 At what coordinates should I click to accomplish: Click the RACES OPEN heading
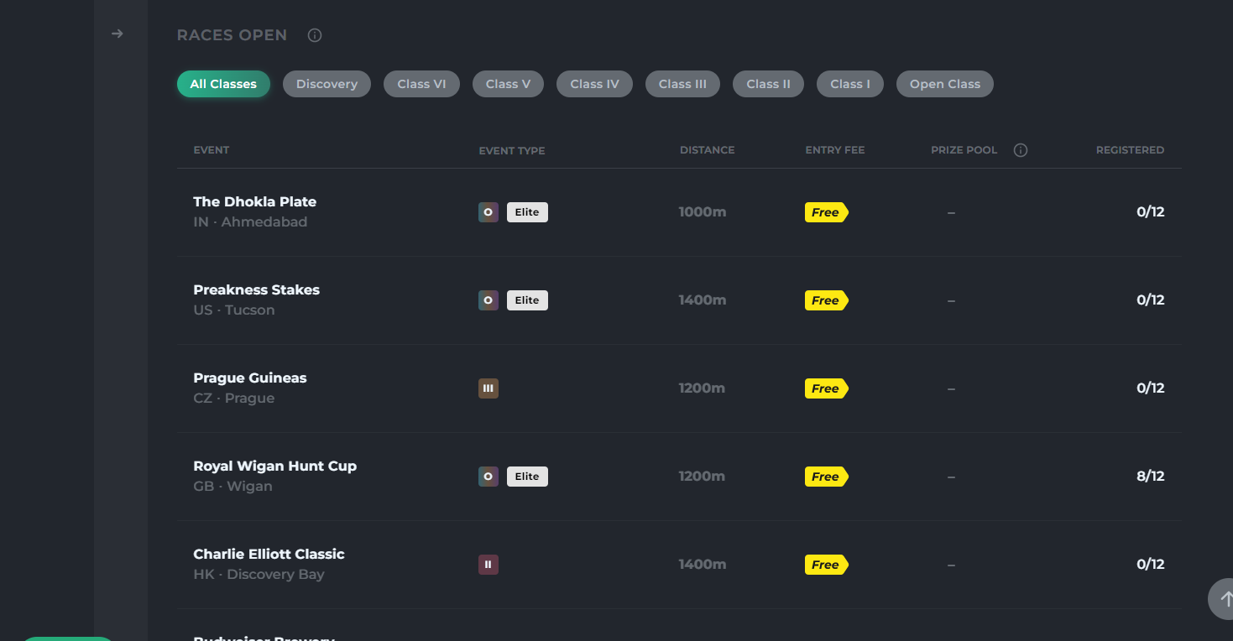point(232,35)
